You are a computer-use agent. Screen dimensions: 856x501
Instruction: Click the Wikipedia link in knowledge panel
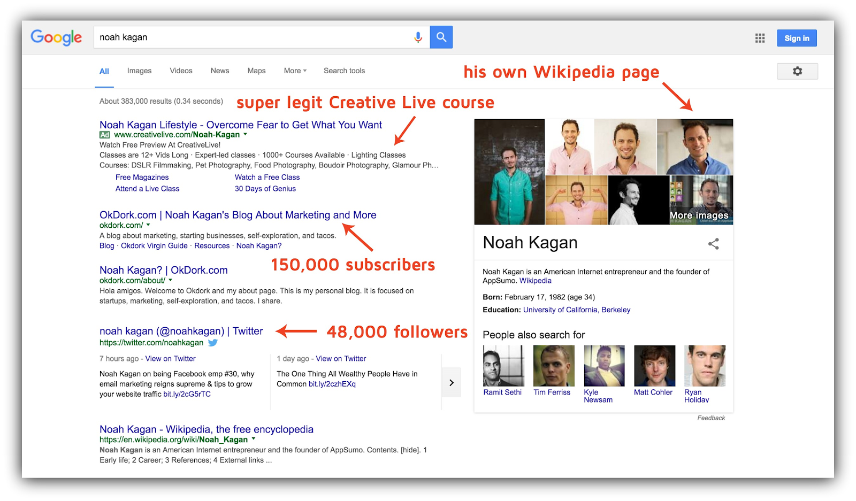[535, 281]
